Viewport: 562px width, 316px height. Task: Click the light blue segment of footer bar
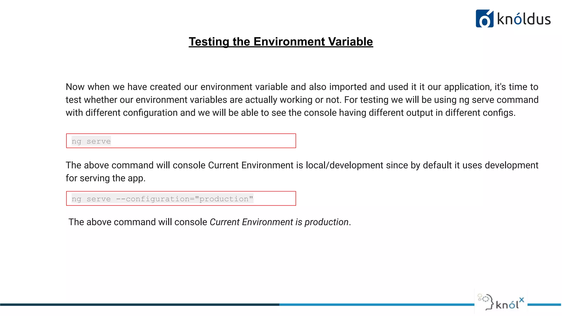click(377, 304)
